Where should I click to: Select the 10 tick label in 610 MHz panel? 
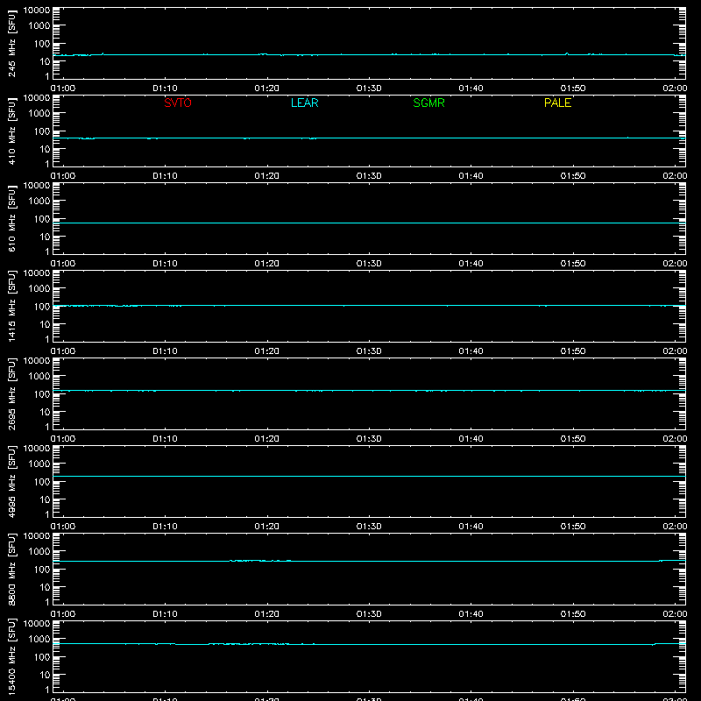point(45,237)
